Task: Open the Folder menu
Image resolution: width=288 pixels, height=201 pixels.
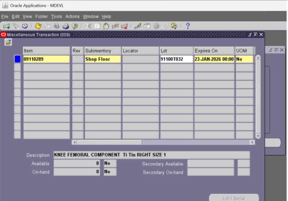Action: pyautogui.click(x=42, y=16)
